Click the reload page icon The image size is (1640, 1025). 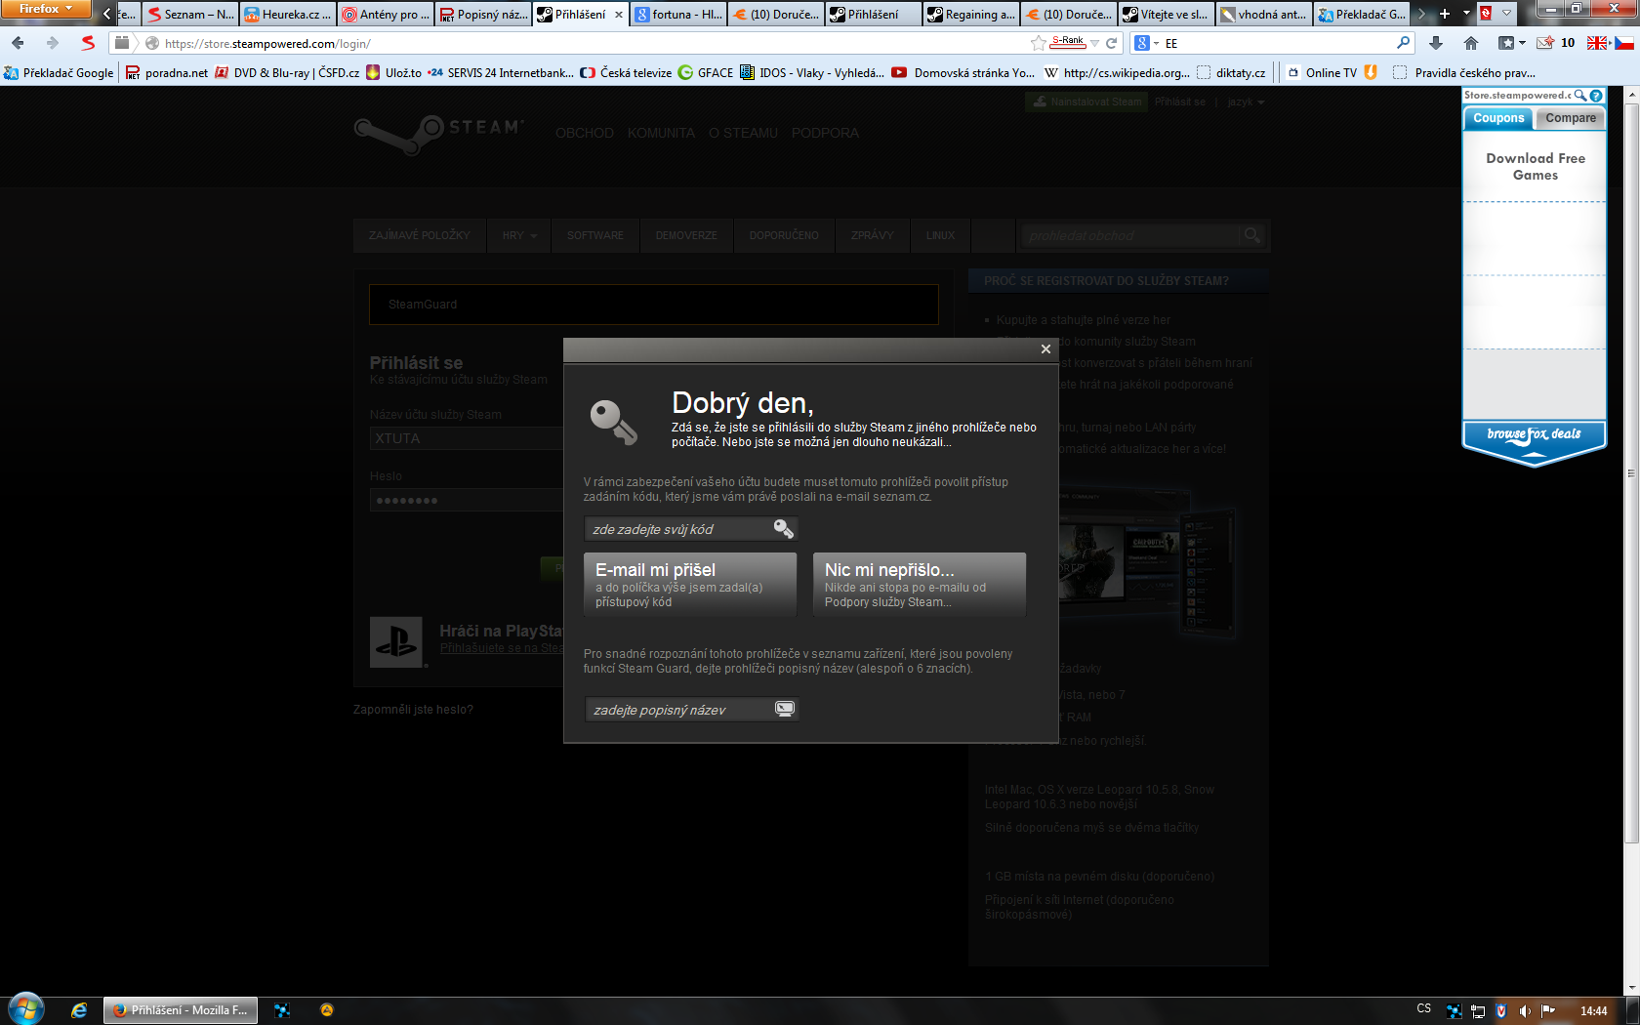pos(1111,43)
